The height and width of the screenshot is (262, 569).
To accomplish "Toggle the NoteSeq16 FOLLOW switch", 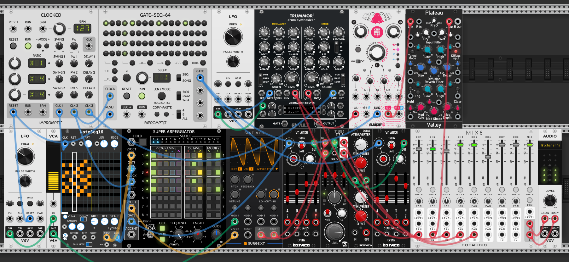I will click(84, 219).
